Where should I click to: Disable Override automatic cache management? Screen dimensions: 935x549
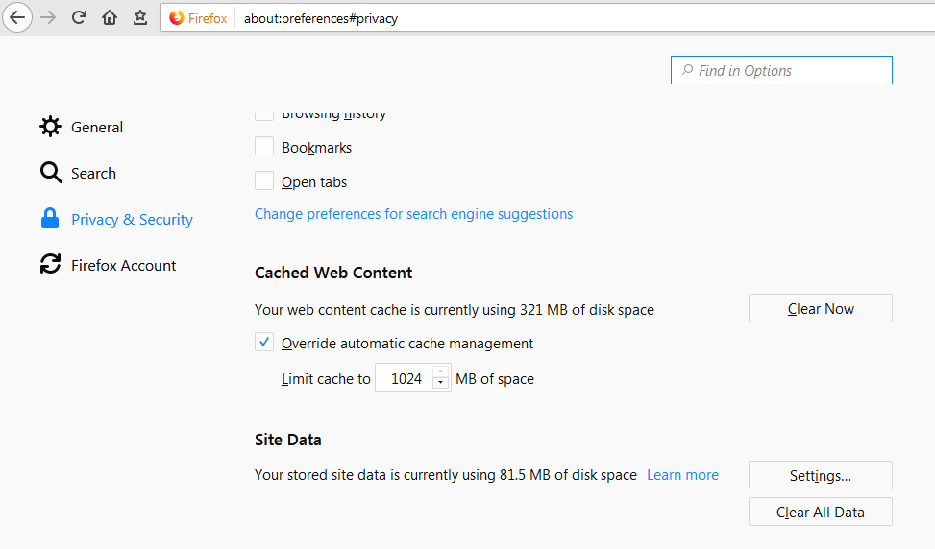pyautogui.click(x=264, y=342)
